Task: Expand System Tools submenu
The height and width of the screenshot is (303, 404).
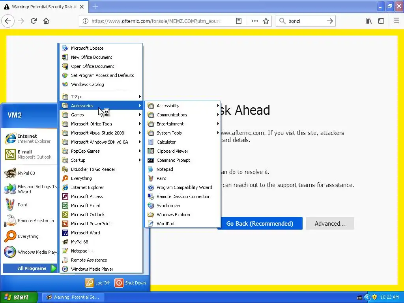Action: point(183,133)
